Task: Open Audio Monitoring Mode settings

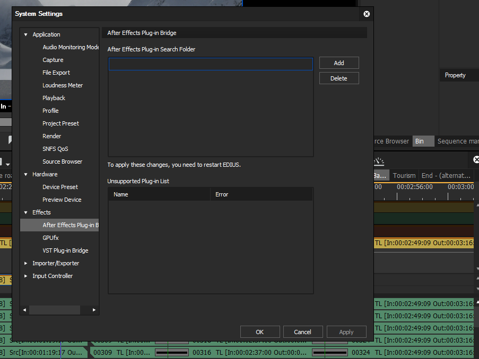Action: click(71, 47)
